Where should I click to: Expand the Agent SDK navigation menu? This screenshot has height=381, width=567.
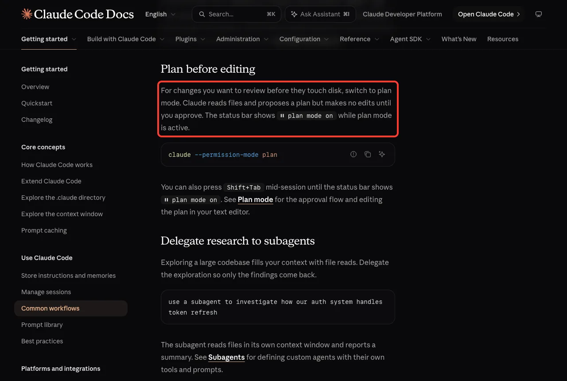[x=411, y=39]
